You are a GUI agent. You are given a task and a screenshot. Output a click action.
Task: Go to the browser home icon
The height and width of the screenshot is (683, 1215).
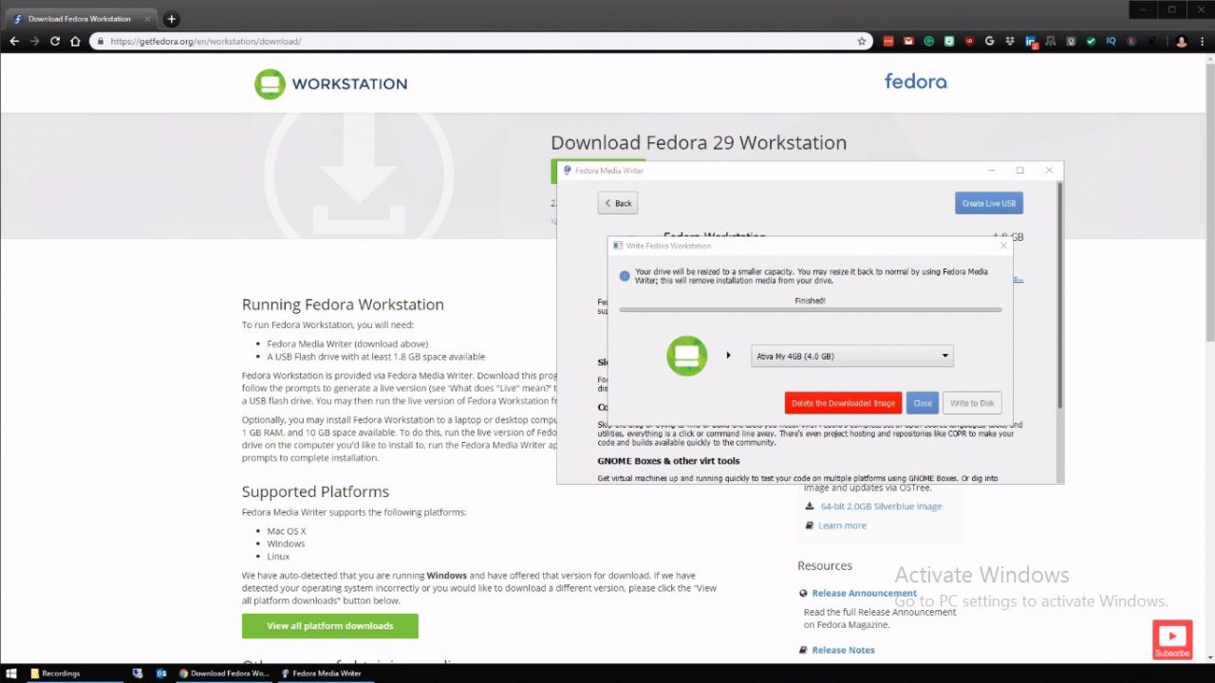(75, 42)
